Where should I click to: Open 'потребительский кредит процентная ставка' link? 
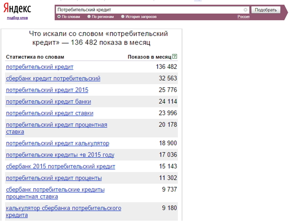pyautogui.click(x=56, y=125)
